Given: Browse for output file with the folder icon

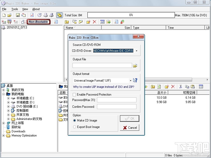Looking at the screenshot, I should 135,66.
